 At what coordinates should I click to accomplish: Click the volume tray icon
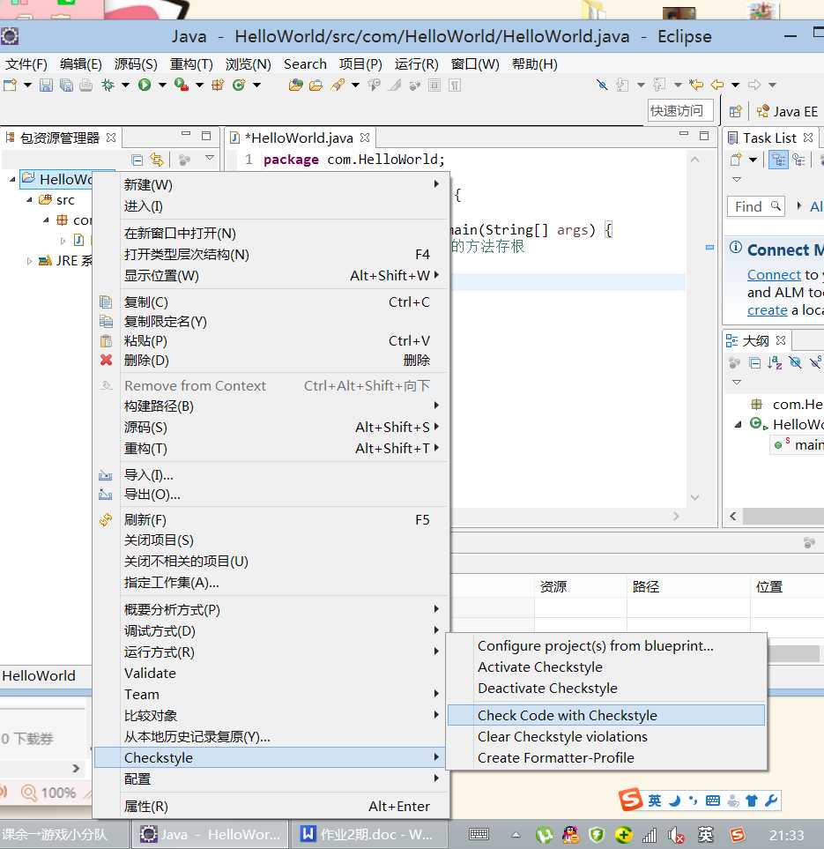pyautogui.click(x=676, y=835)
